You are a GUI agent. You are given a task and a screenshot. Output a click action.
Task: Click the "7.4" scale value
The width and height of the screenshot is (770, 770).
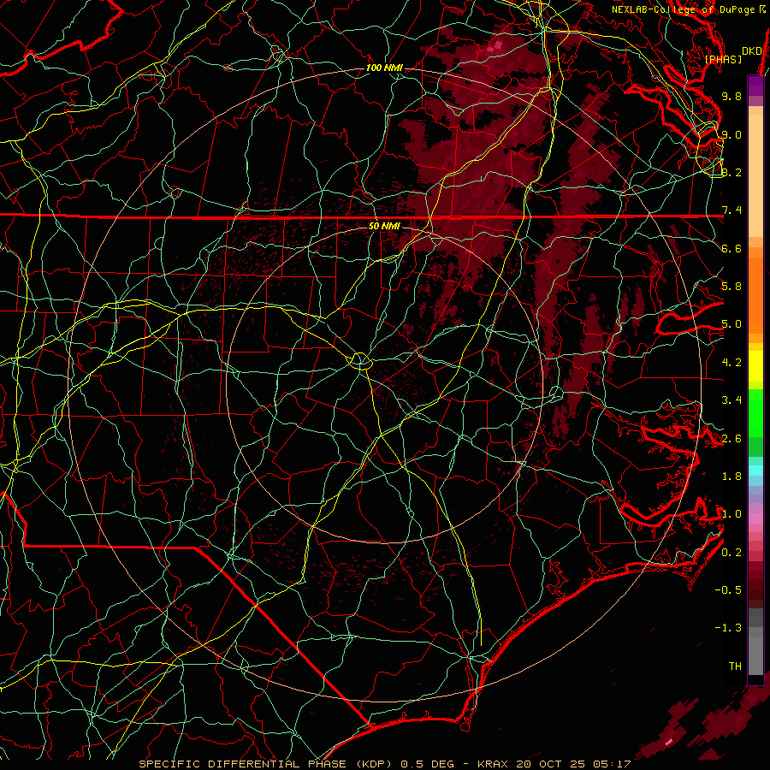tap(731, 210)
